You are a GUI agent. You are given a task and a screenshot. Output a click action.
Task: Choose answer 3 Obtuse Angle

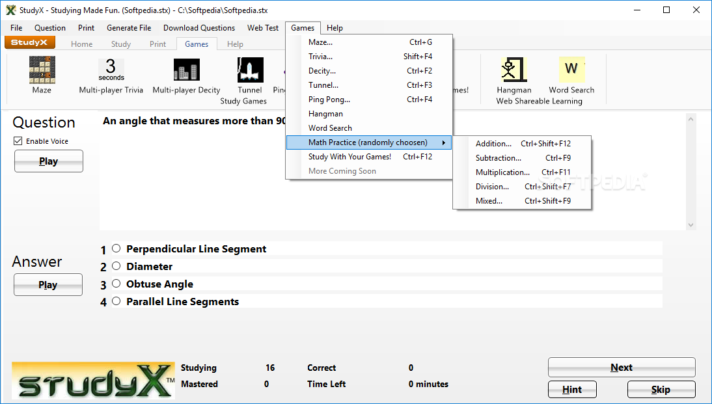click(x=116, y=284)
